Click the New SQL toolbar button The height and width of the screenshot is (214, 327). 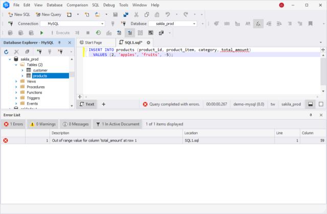tap(19, 14)
